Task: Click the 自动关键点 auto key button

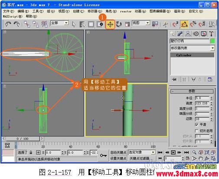Action: 118,153
